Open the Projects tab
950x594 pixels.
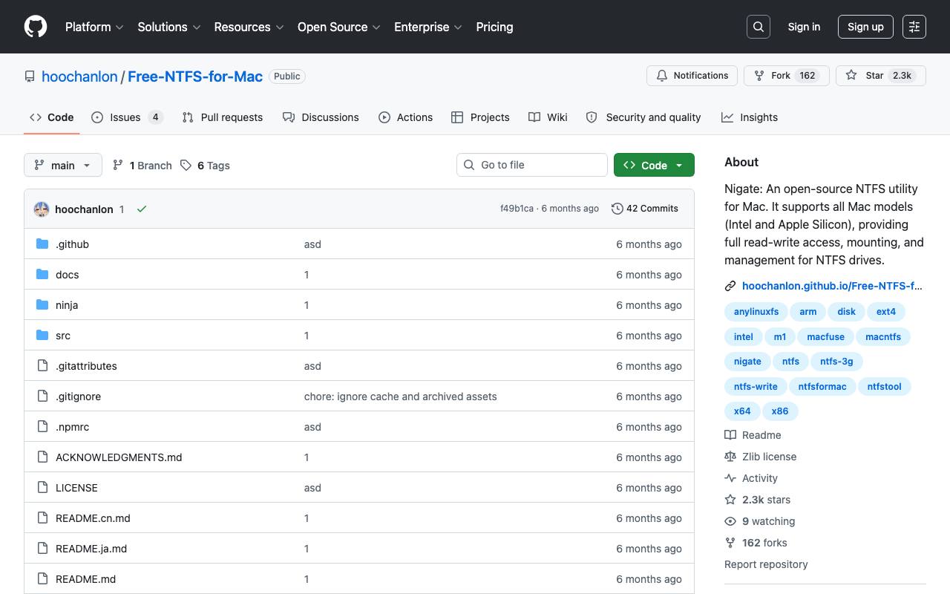click(480, 117)
